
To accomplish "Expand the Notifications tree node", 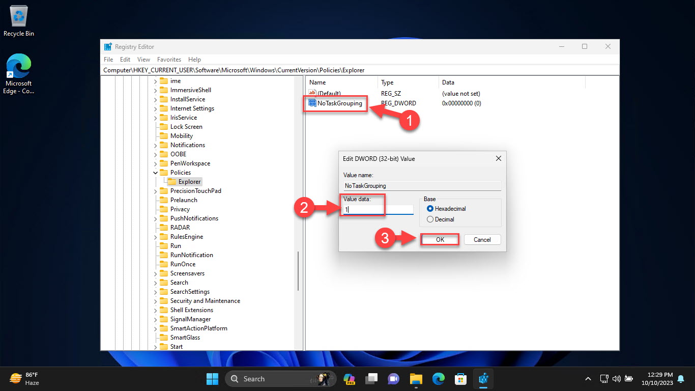I will click(x=155, y=145).
